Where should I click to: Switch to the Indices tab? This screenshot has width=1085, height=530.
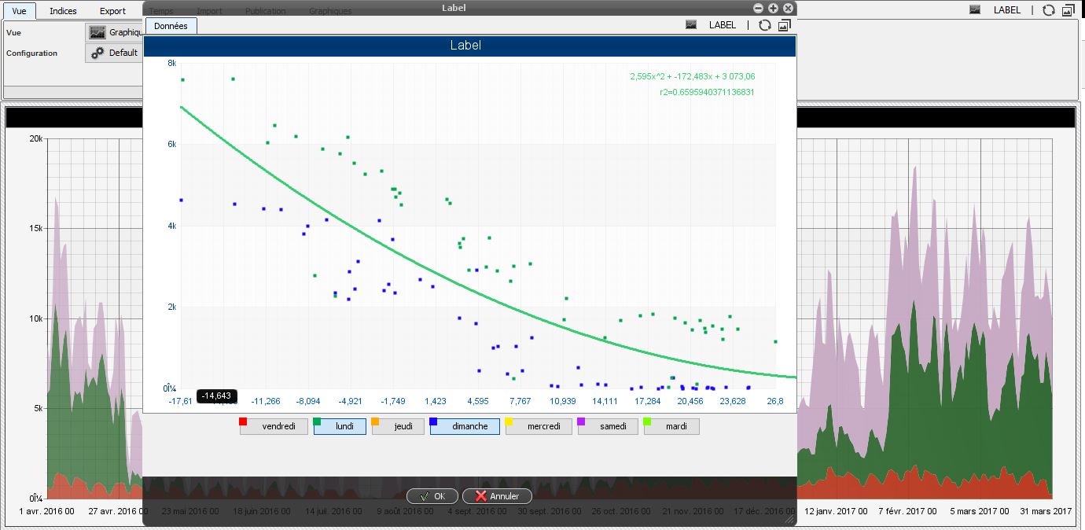[x=63, y=11]
